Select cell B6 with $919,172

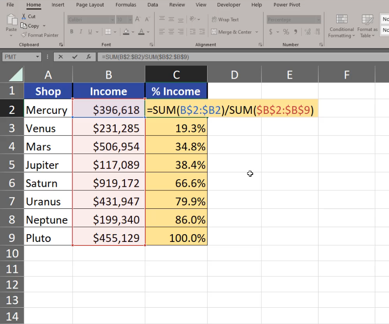tap(109, 183)
